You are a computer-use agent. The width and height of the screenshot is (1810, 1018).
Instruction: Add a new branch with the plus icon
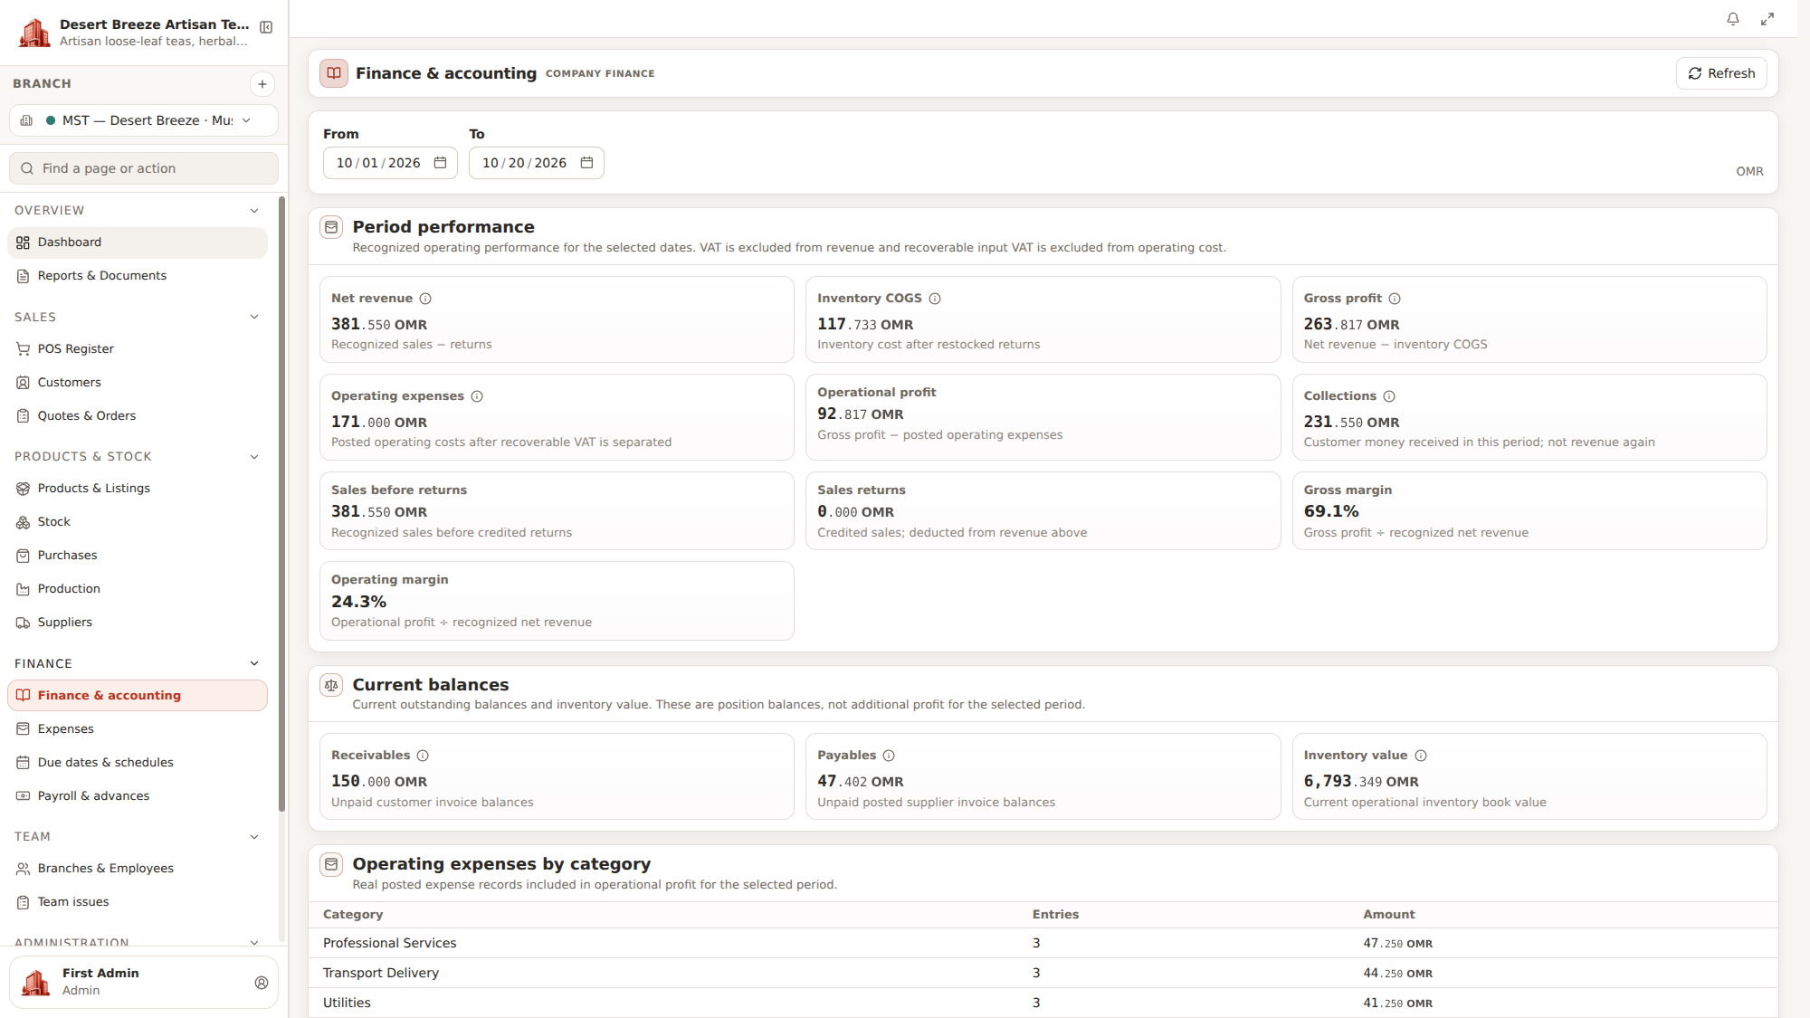pos(262,84)
